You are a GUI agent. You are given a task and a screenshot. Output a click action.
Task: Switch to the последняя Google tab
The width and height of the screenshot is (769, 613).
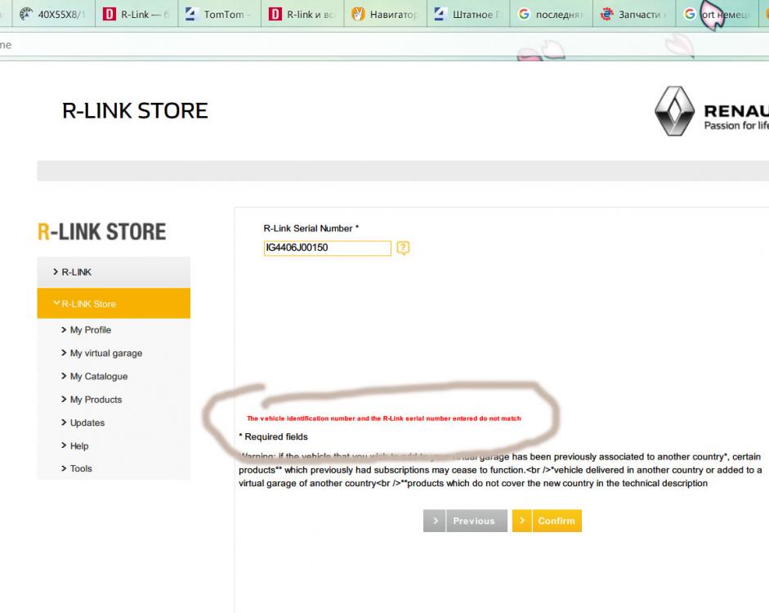(552, 14)
